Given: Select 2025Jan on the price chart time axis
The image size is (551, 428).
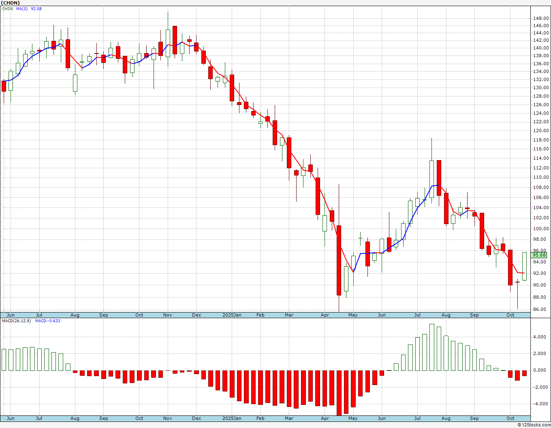Looking at the screenshot, I should 232,315.
